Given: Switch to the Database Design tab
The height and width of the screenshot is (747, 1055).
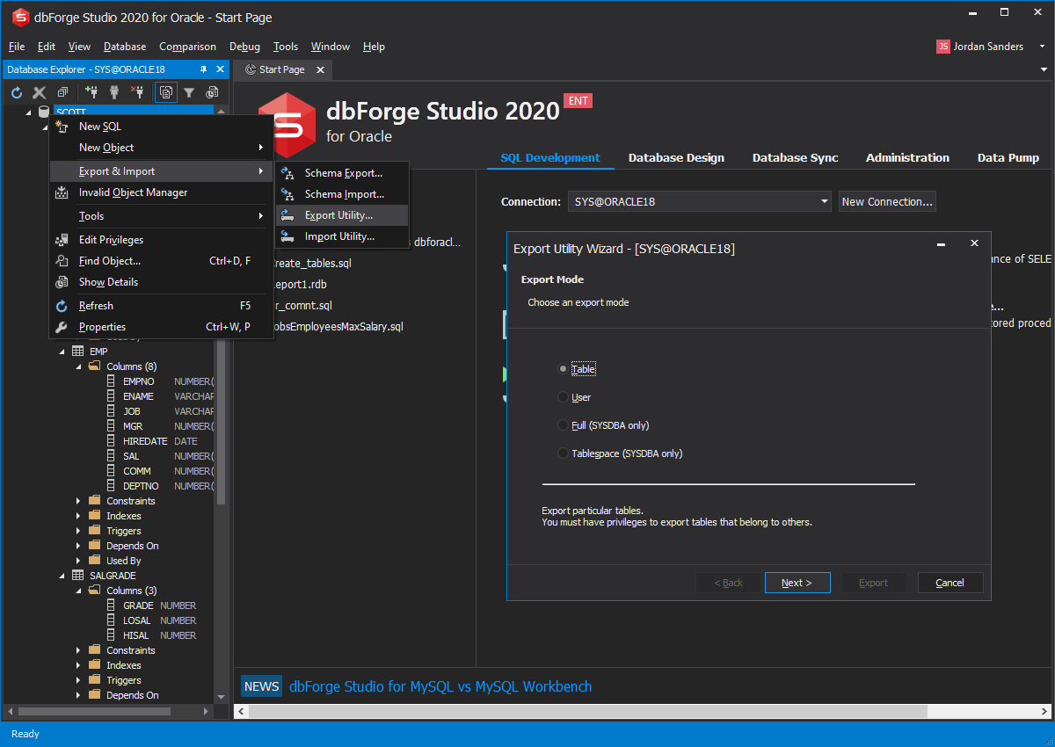Looking at the screenshot, I should (x=676, y=158).
